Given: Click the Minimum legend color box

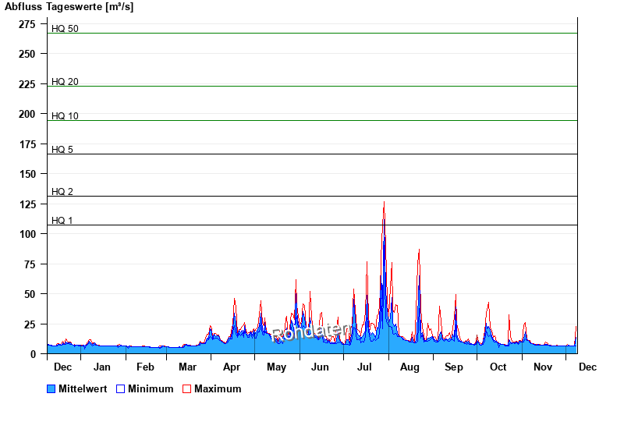Looking at the screenshot, I should (121, 388).
